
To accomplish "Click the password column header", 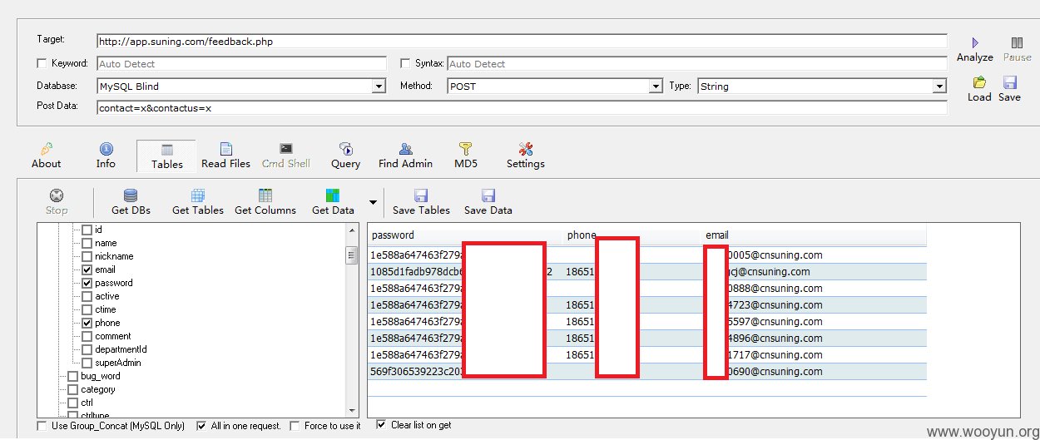I will (465, 235).
